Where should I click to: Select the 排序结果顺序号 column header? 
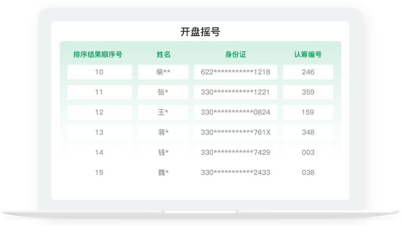tap(98, 55)
